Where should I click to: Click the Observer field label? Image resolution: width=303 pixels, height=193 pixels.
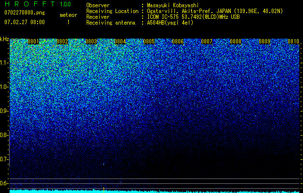(98, 5)
